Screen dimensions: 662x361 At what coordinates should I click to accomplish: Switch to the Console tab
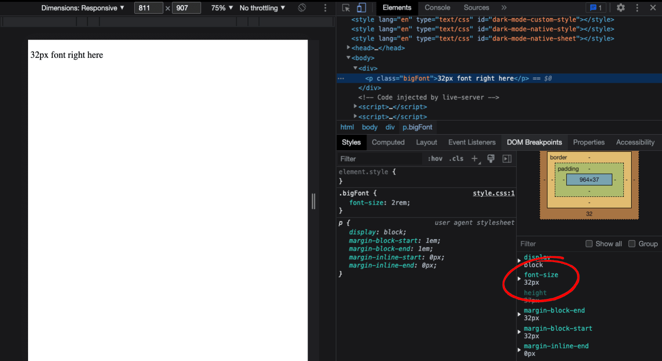click(437, 8)
